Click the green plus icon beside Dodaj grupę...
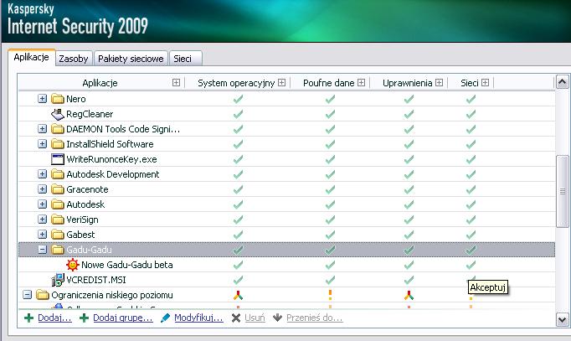Image resolution: width=571 pixels, height=341 pixels. (x=84, y=318)
